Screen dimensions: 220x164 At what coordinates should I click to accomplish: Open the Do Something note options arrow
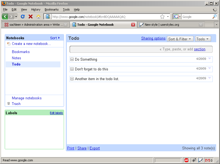209,59
